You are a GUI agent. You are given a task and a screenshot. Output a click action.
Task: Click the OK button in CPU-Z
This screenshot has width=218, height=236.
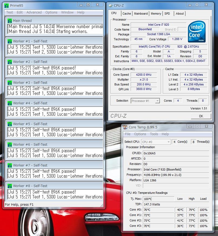pos(201,116)
